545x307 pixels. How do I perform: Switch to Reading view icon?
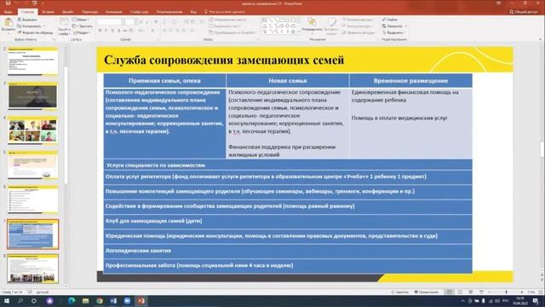pyautogui.click(x=471, y=292)
